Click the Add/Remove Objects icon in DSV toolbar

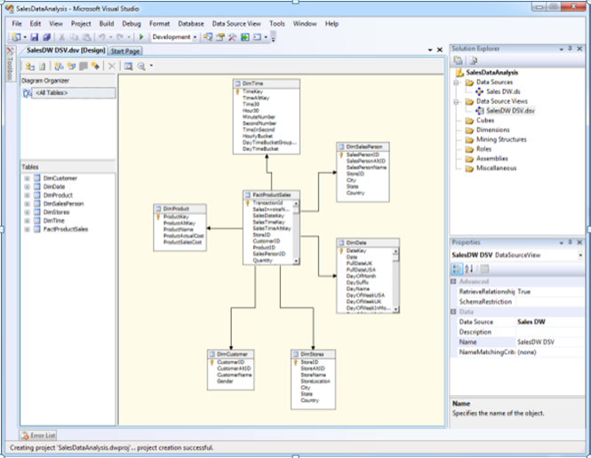click(x=30, y=67)
